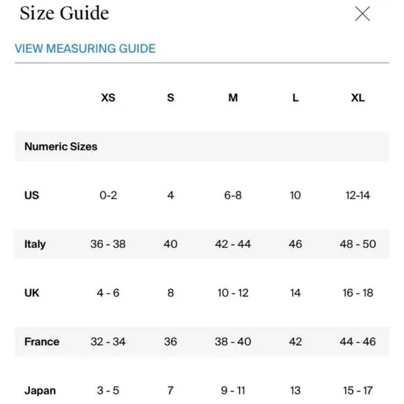
Task: Click the US row label
Action: (x=31, y=195)
